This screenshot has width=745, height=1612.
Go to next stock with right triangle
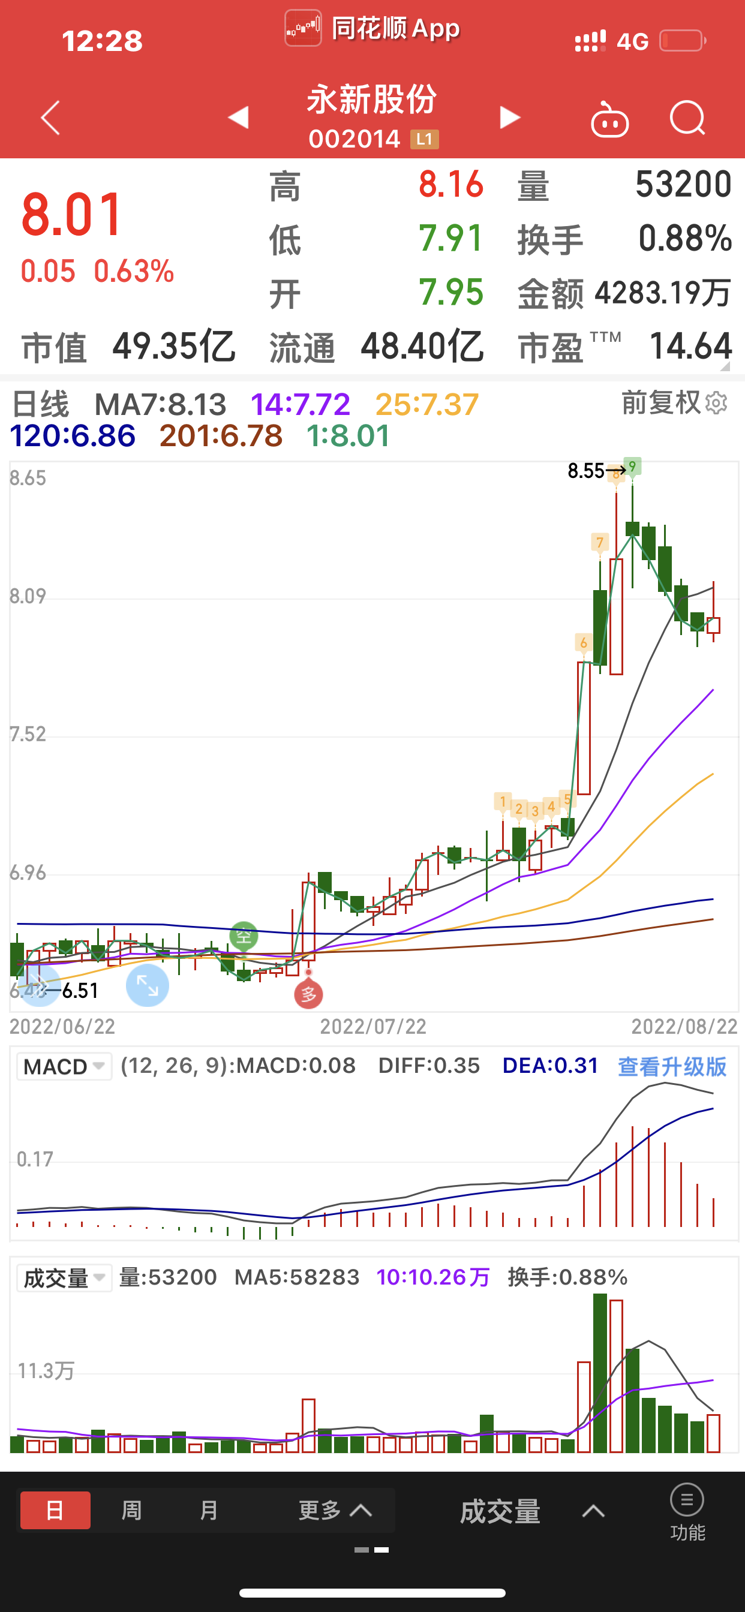(x=510, y=117)
